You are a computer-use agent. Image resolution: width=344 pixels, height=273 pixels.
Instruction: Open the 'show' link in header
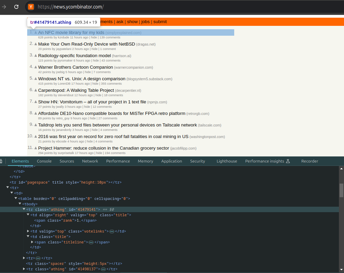pos(132,22)
